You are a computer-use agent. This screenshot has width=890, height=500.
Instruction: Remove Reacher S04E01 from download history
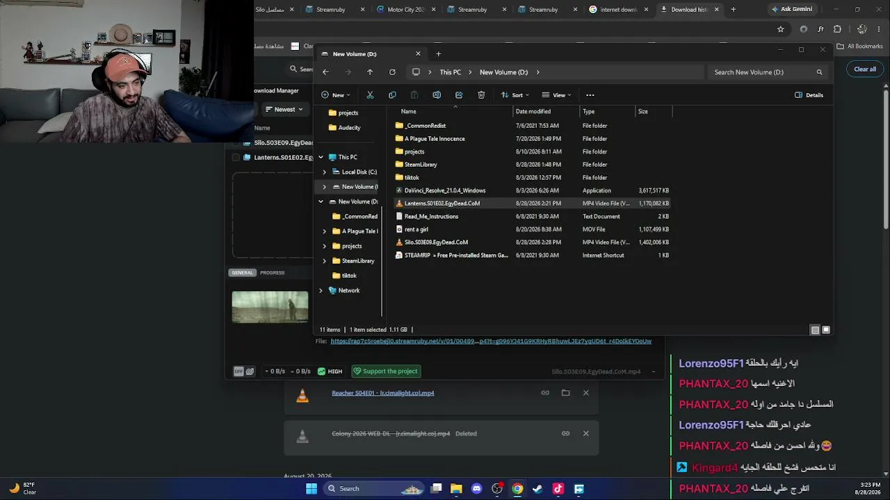click(x=585, y=393)
